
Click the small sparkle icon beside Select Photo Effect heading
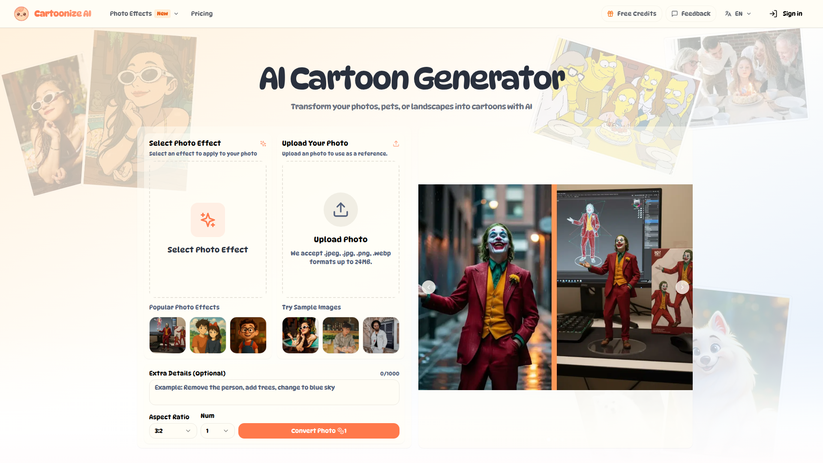[263, 144]
